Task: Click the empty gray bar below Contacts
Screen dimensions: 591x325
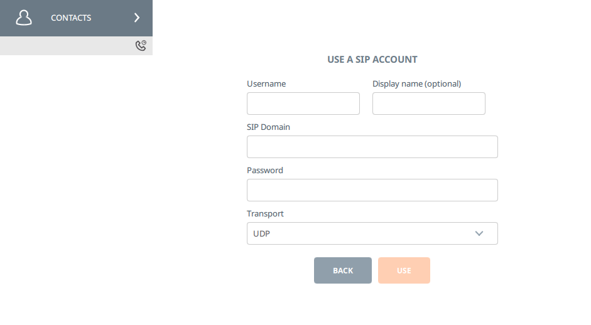Action: pyautogui.click(x=63, y=45)
